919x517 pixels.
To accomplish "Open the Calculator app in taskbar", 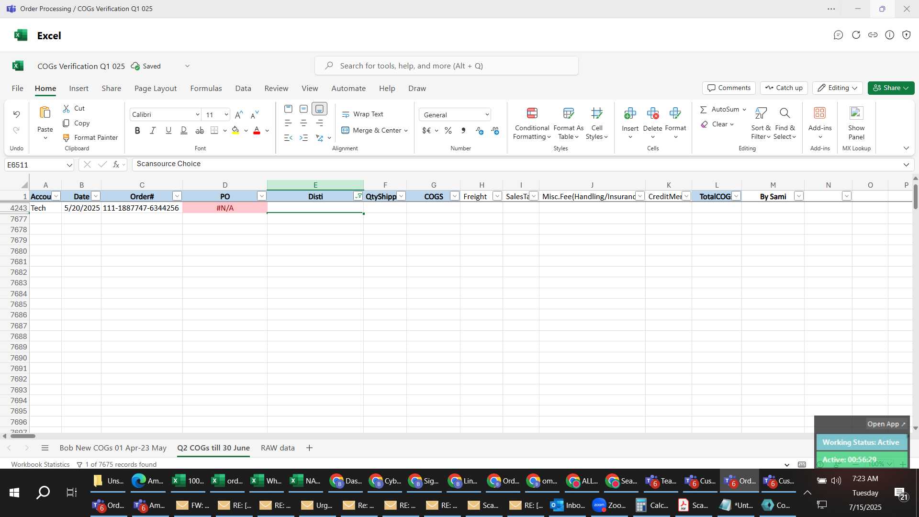I will coord(652,506).
